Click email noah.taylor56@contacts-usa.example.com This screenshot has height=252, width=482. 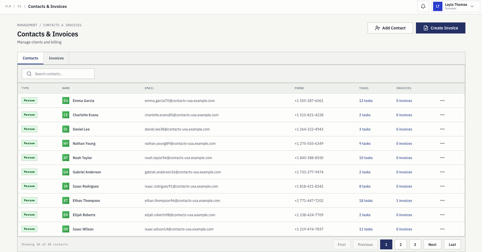[178, 158]
